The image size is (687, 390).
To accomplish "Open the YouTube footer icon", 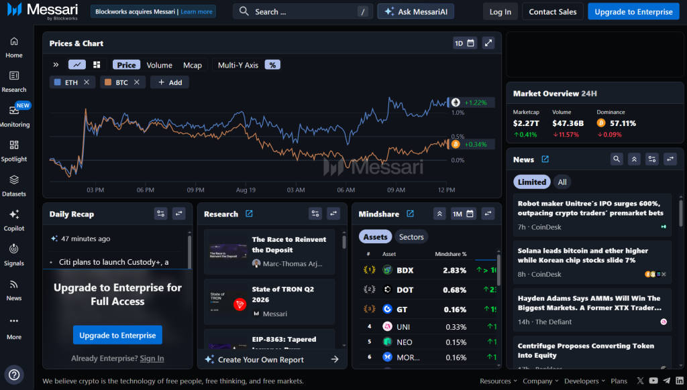I will click(653, 381).
